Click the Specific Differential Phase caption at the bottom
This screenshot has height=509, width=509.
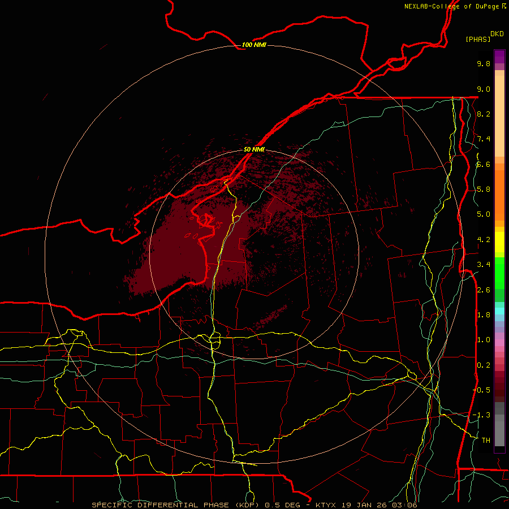(254, 505)
